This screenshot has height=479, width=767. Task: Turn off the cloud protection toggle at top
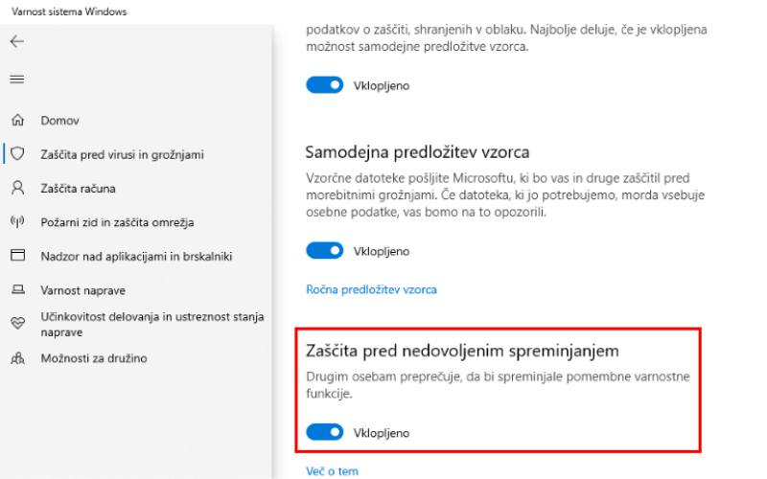coord(324,85)
